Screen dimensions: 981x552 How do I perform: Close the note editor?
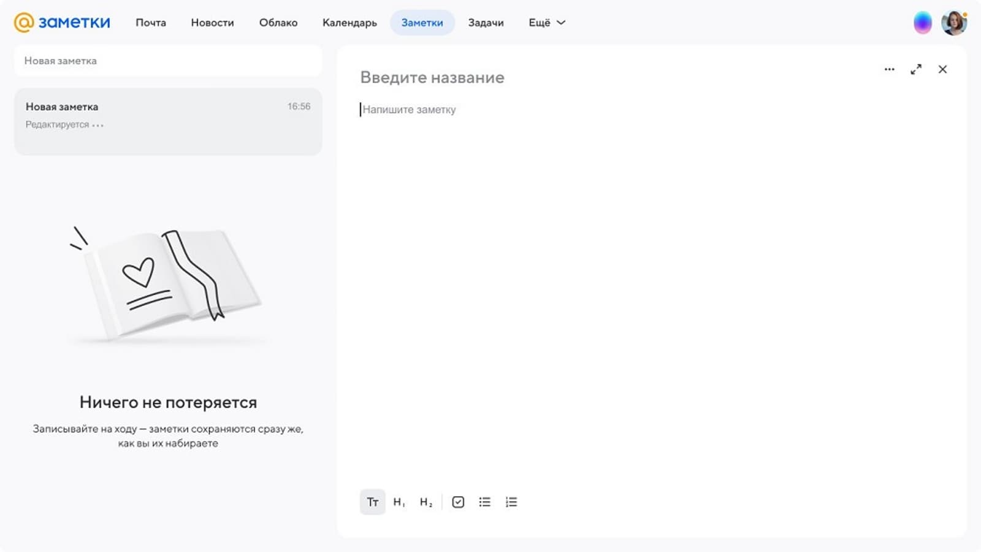coord(942,69)
